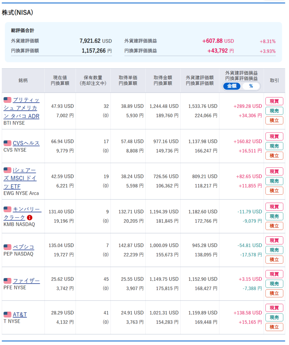Viewport: 289px width, 345px height.
Task: Click 現売 for KMB row
Action: click(274, 217)
